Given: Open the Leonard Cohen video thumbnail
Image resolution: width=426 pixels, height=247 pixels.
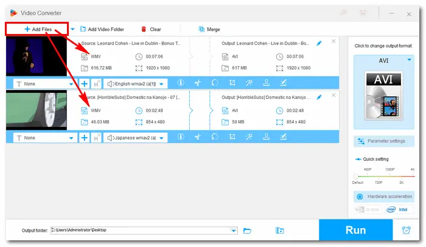Looking at the screenshot, I should click(x=37, y=56).
